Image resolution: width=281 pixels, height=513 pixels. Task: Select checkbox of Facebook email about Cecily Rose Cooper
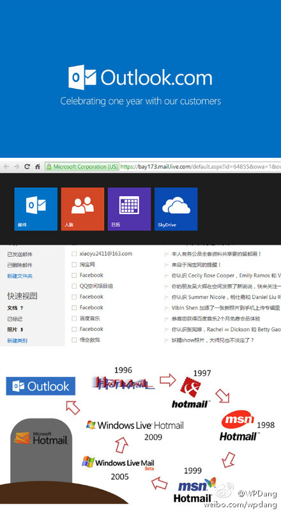tap(74, 275)
